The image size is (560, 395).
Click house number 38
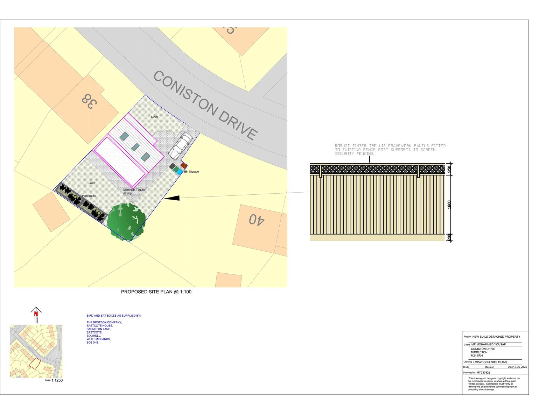pos(89,101)
